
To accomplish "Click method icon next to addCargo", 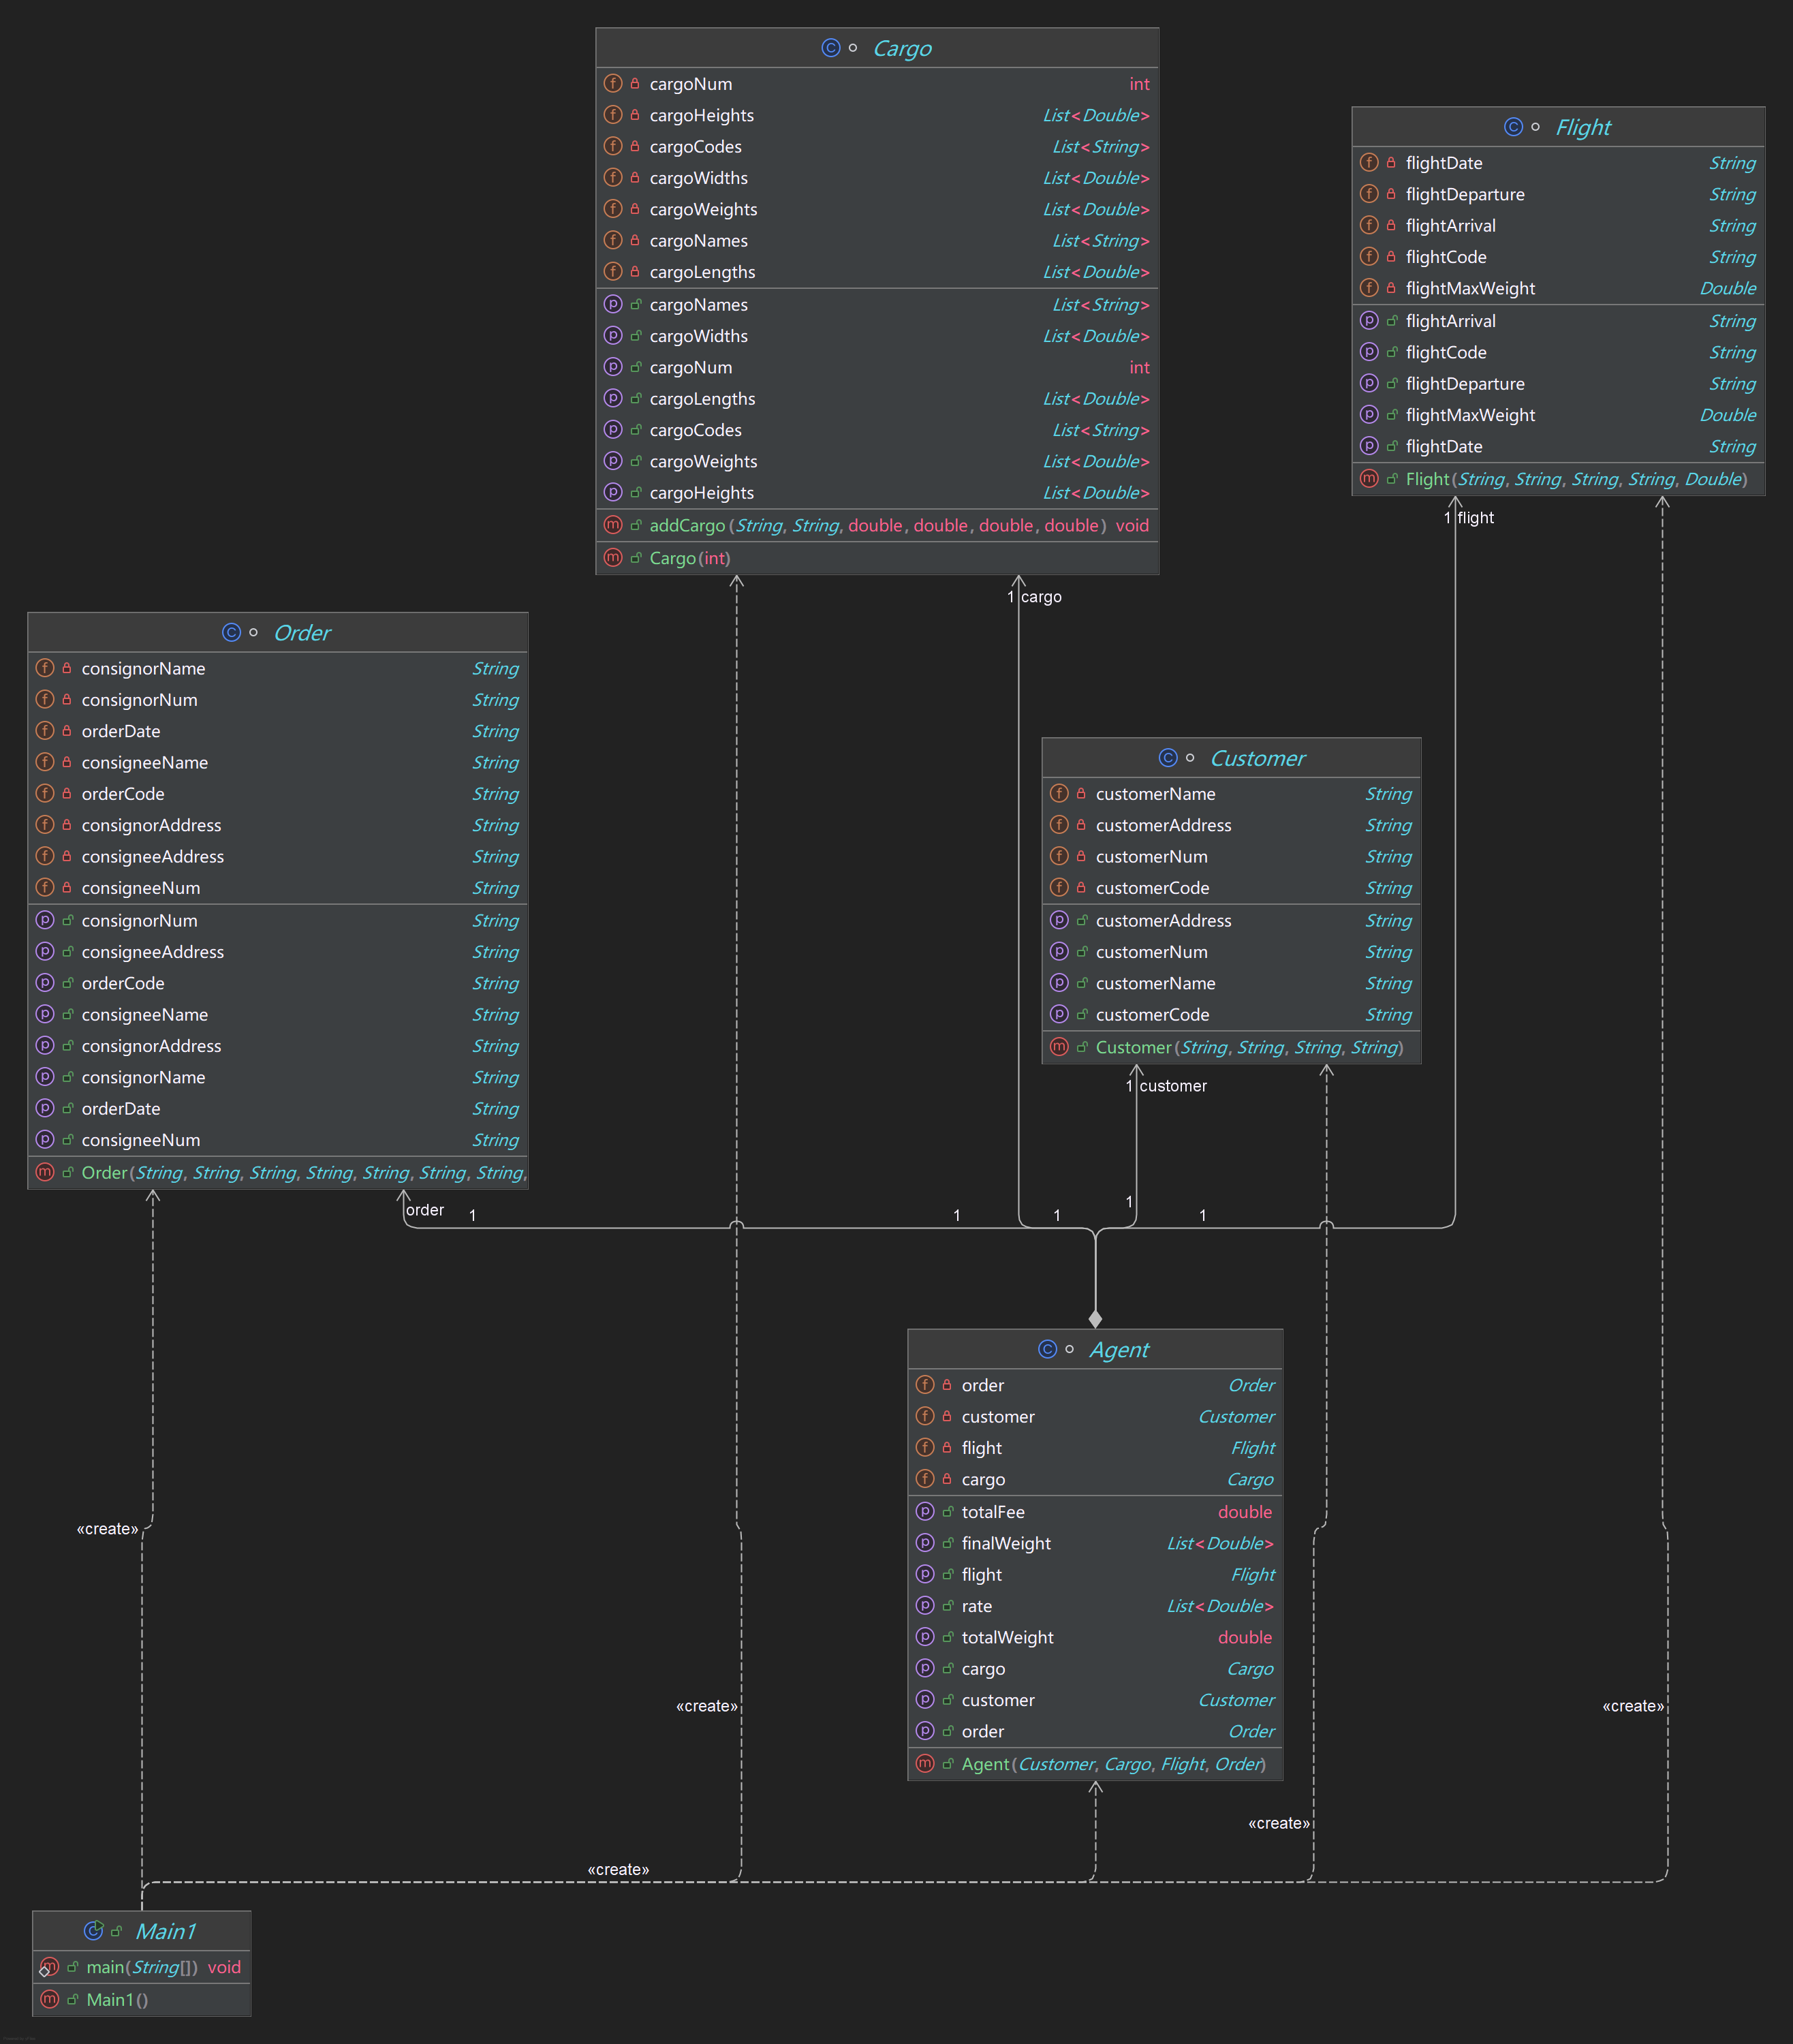I will [613, 525].
